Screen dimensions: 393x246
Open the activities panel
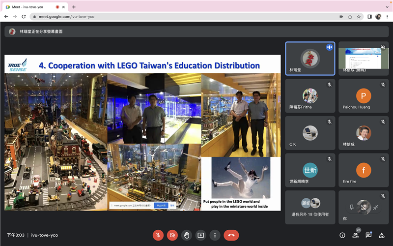coord(382,235)
